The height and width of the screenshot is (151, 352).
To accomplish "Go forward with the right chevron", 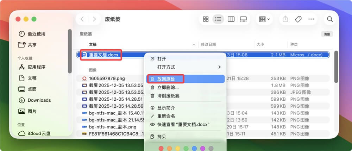I will pyautogui.click(x=94, y=19).
